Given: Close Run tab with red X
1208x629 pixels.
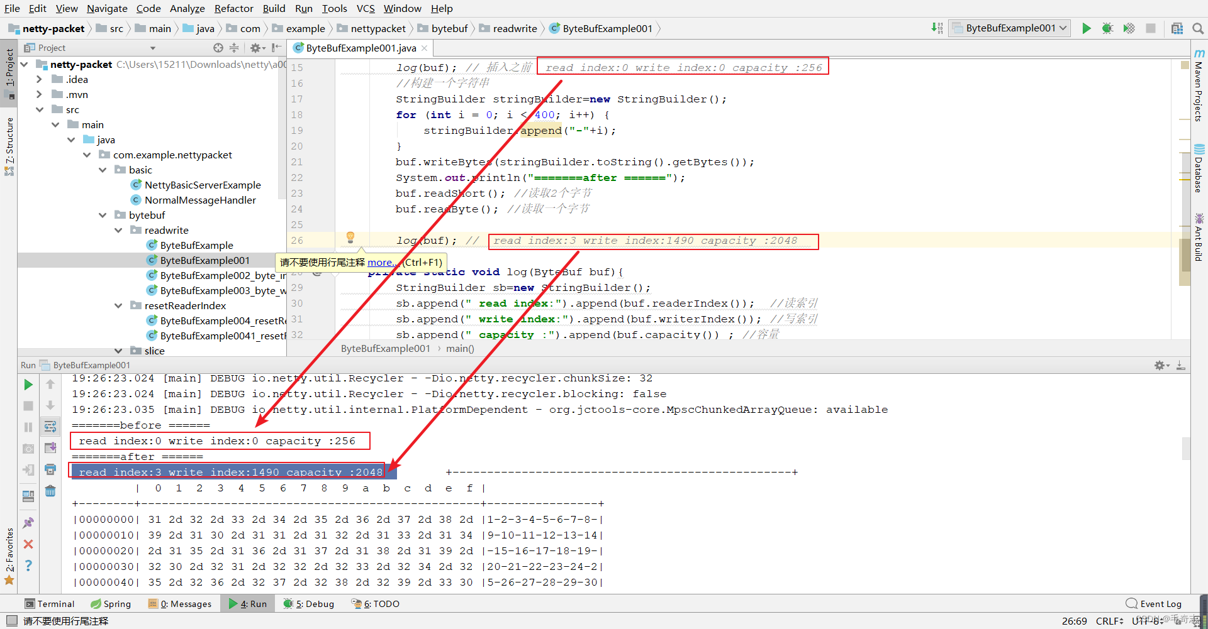Looking at the screenshot, I should [28, 544].
